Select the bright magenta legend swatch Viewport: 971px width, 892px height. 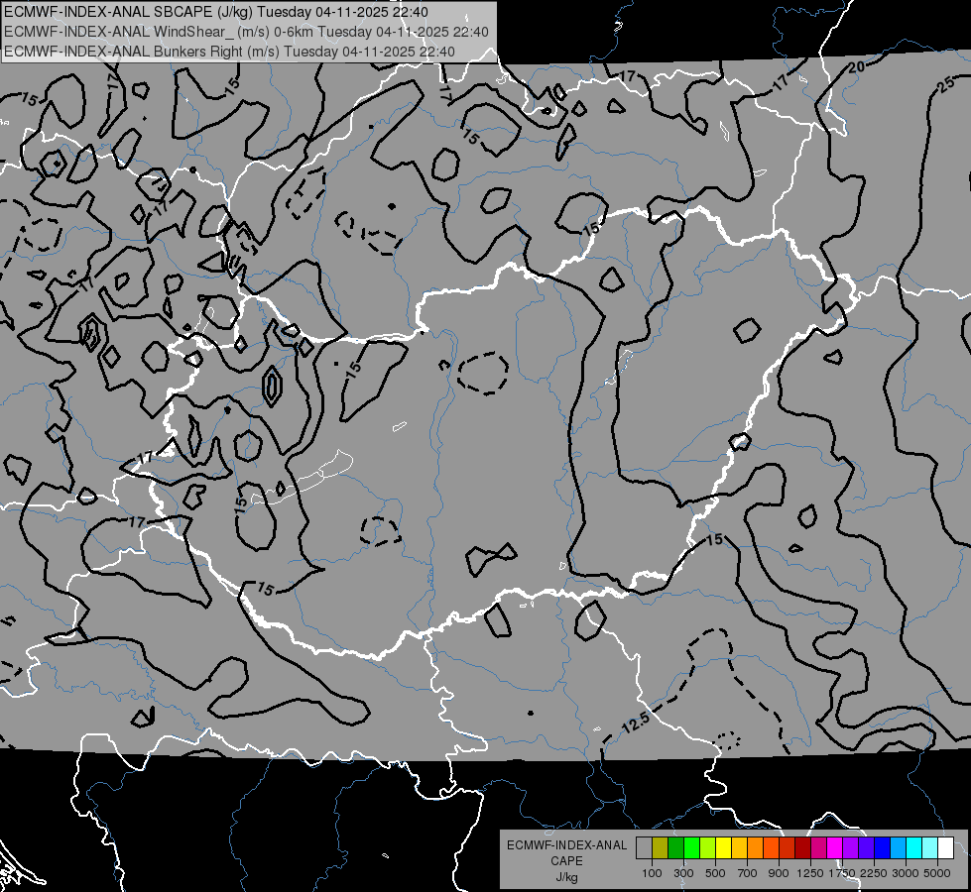point(835,847)
